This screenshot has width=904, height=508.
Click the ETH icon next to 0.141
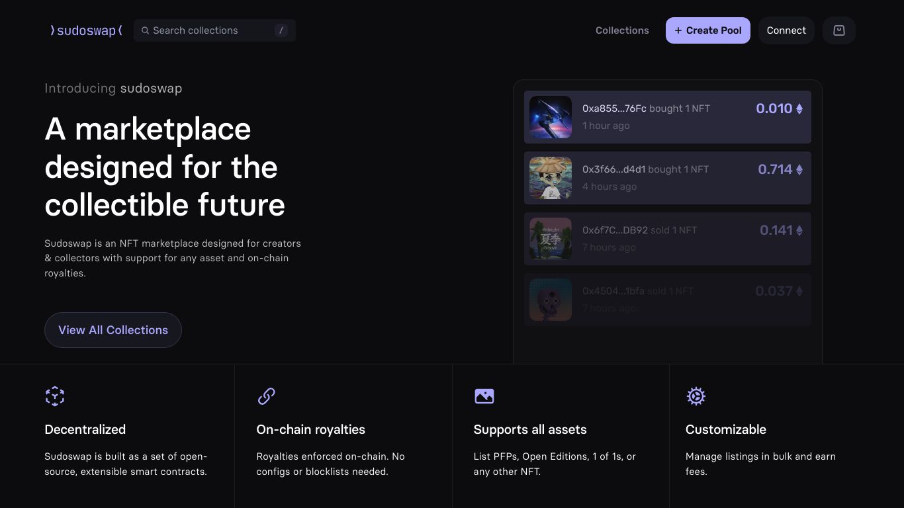coord(799,231)
